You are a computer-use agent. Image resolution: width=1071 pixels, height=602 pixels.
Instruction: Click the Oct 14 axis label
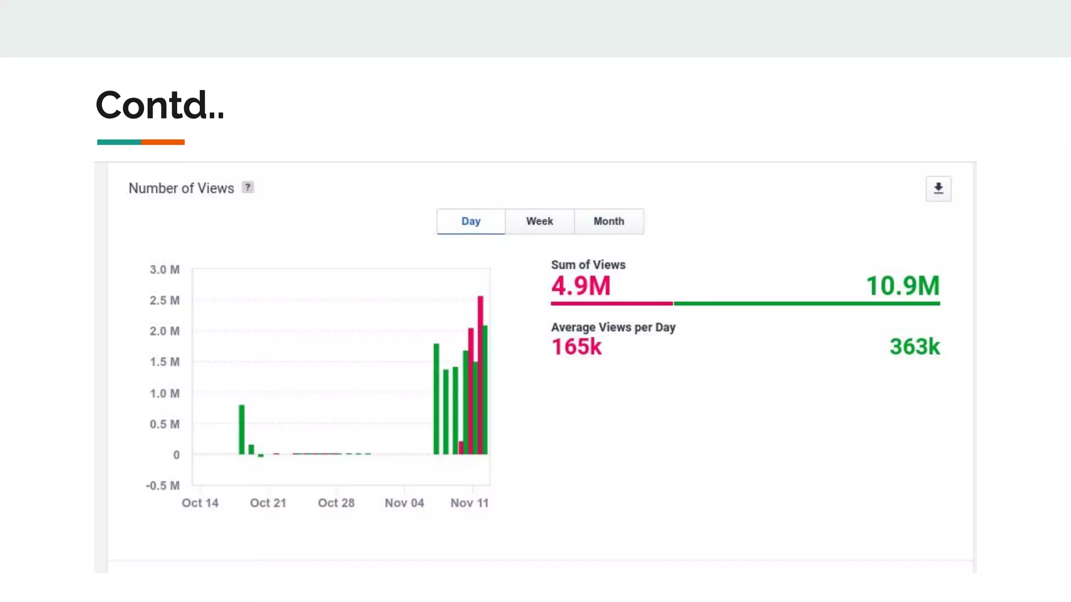click(200, 503)
